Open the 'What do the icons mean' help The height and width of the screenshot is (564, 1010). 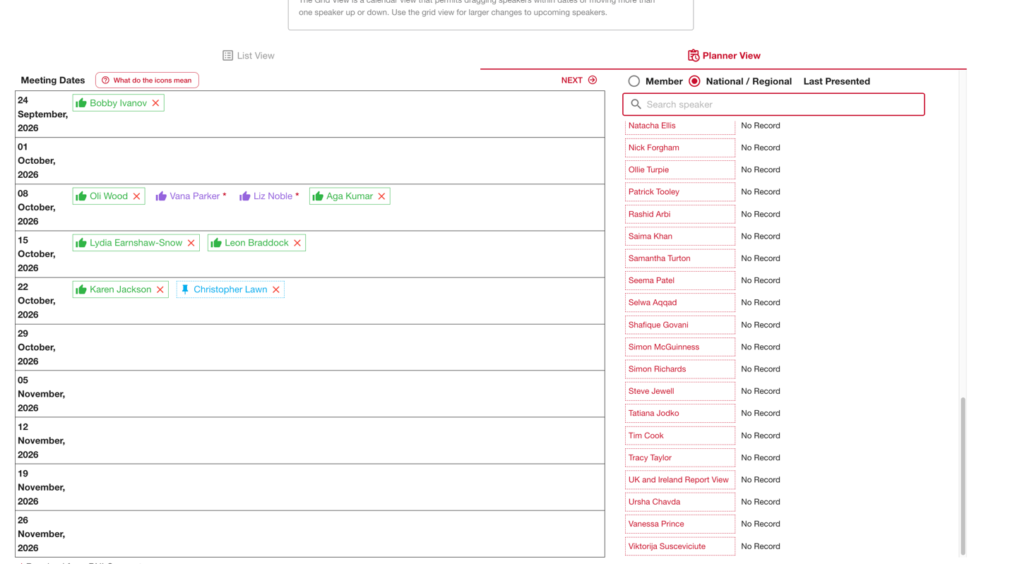[147, 80]
